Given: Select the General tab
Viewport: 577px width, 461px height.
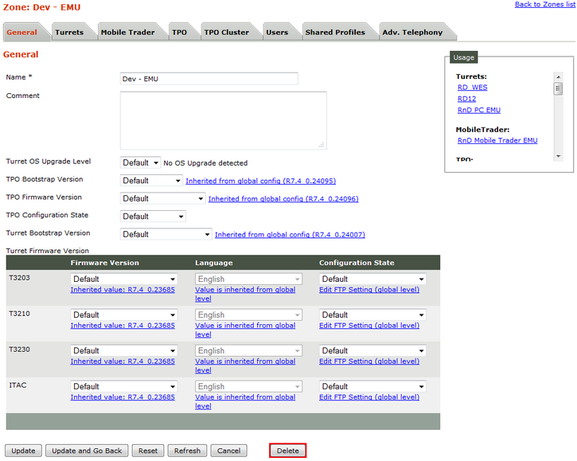Looking at the screenshot, I should click(21, 32).
